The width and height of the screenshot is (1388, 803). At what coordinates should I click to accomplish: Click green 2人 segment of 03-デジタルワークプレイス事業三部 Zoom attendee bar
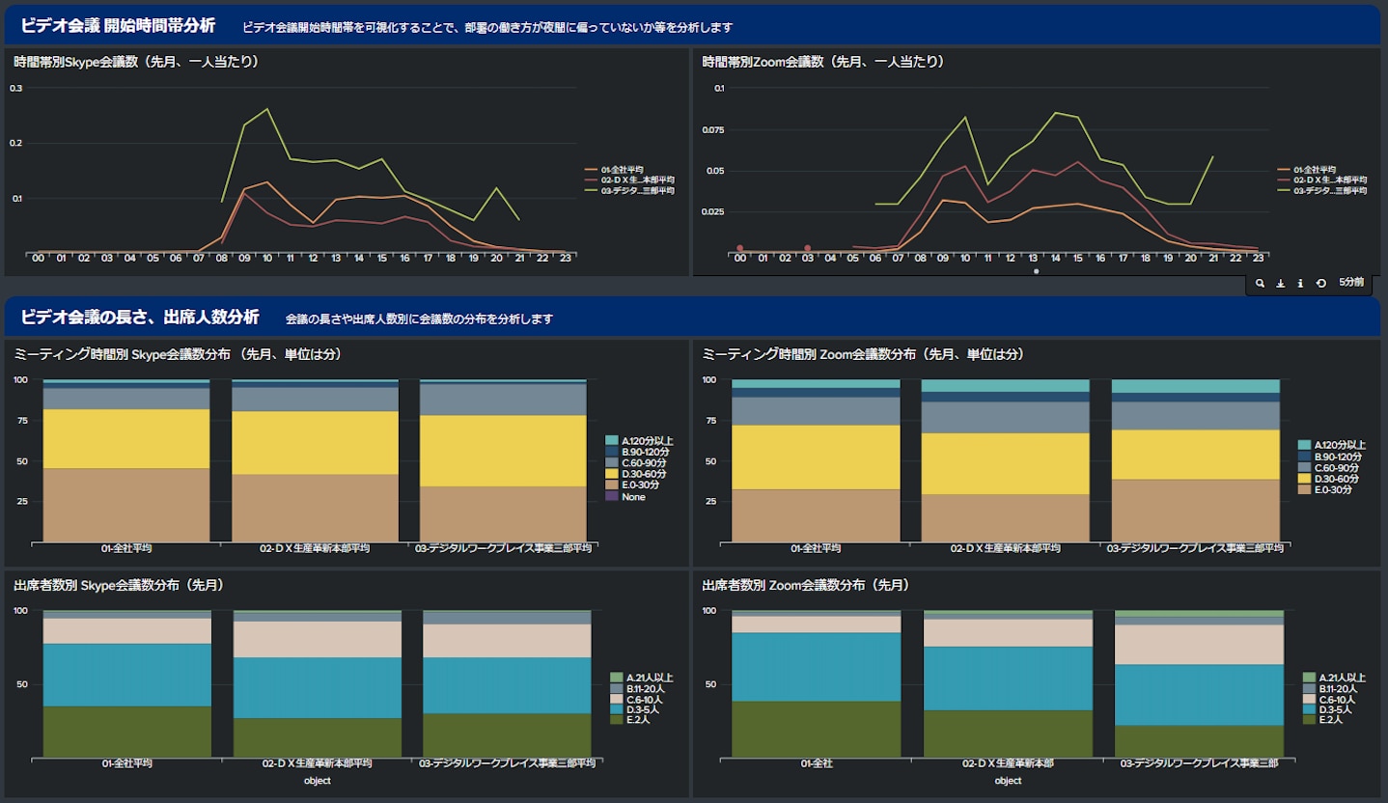click(1199, 741)
